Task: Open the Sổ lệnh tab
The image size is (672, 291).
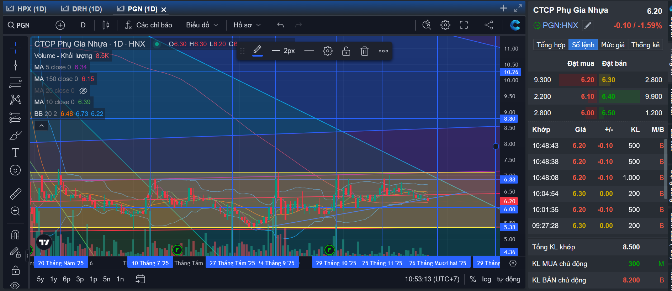Action: pos(583,45)
